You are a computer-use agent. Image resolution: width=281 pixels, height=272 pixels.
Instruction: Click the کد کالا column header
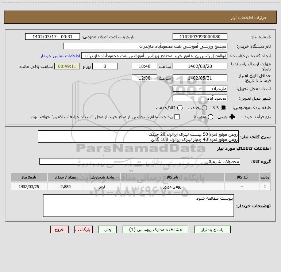242,177
